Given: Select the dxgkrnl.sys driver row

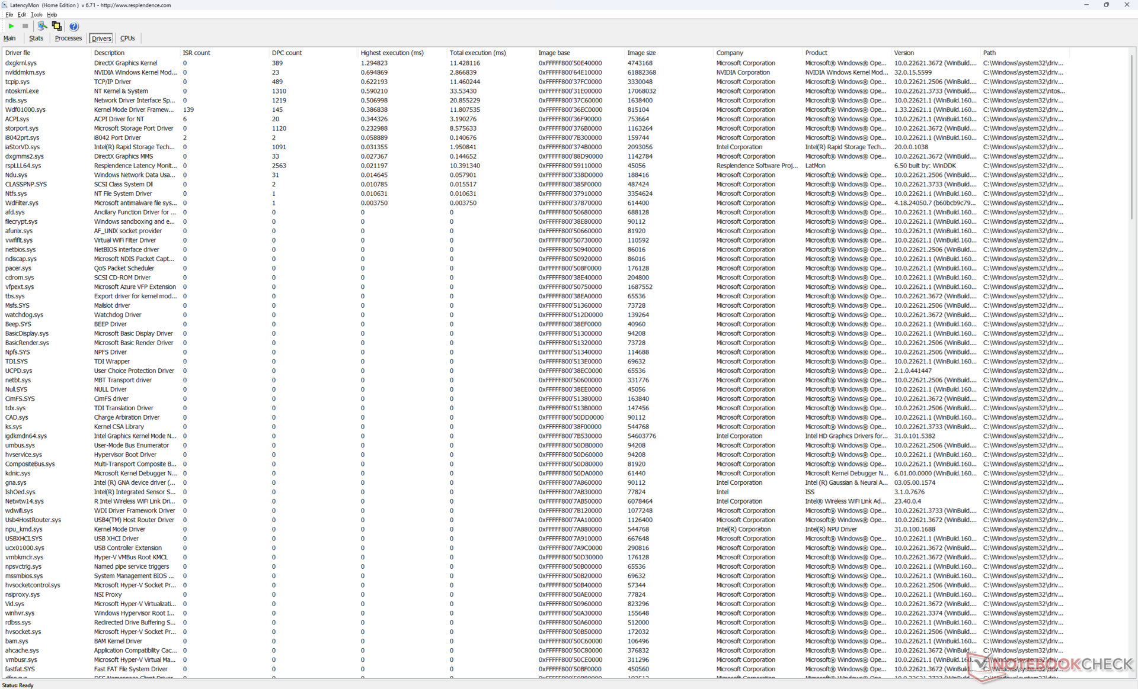Looking at the screenshot, I should pos(21,63).
